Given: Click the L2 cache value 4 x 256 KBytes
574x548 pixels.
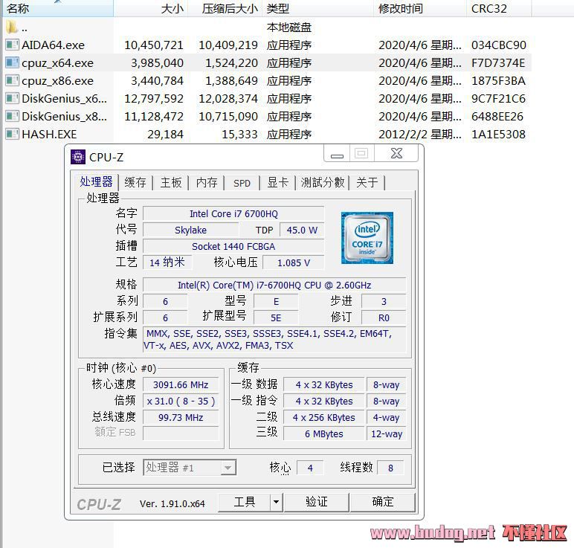Looking at the screenshot, I should pyautogui.click(x=324, y=418).
